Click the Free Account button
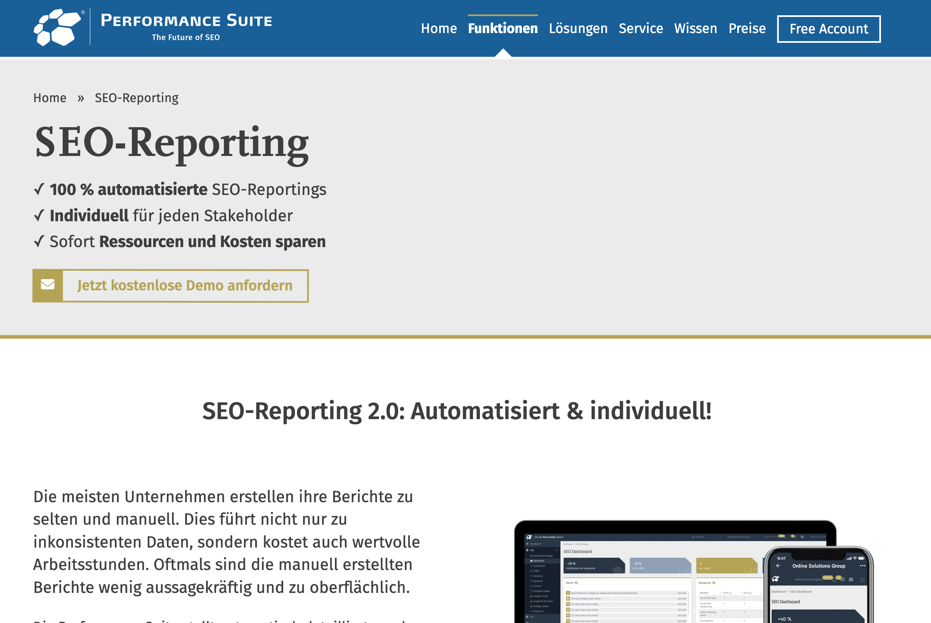Image resolution: width=931 pixels, height=623 pixels. pyautogui.click(x=828, y=28)
